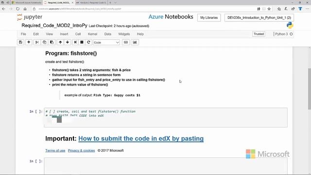Click the empty code cell at bottom

(166, 166)
